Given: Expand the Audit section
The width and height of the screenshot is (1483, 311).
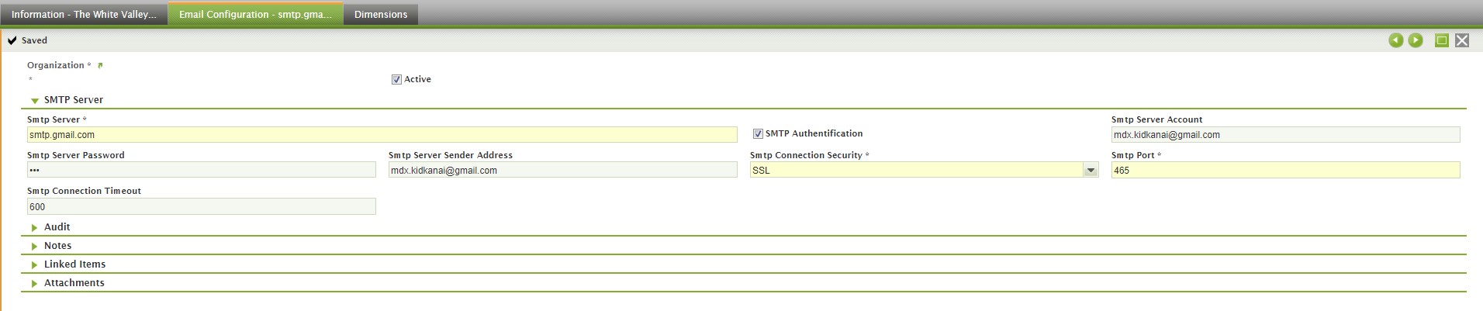Looking at the screenshot, I should (x=35, y=227).
